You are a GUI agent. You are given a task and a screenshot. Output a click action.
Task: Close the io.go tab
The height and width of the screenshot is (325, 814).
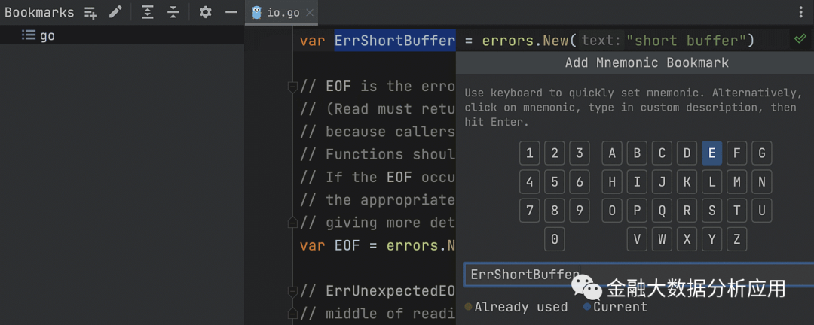click(310, 13)
